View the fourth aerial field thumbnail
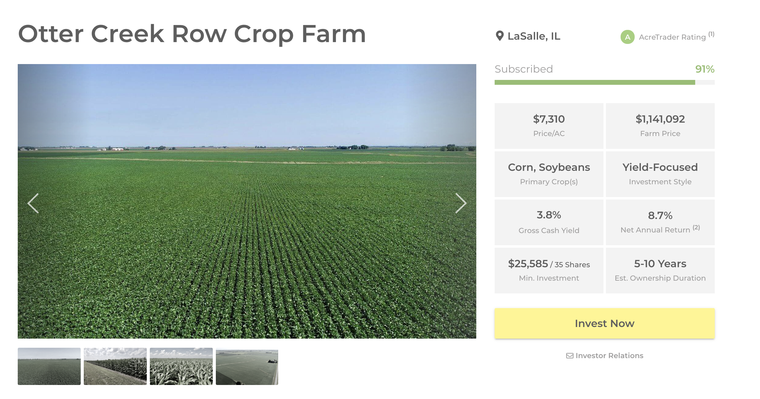 [x=247, y=366]
